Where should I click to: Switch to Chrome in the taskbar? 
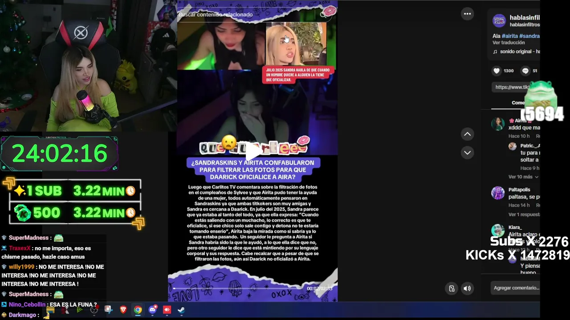pos(138,310)
